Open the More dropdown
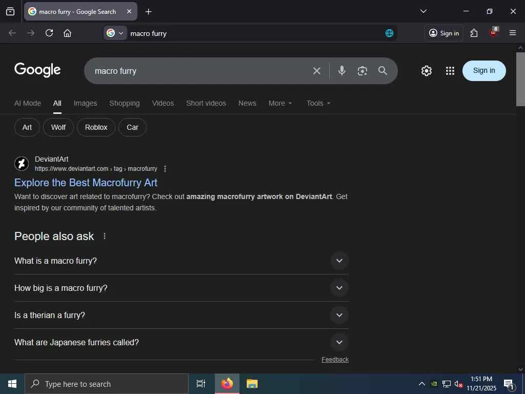This screenshot has width=525, height=394. 280,103
